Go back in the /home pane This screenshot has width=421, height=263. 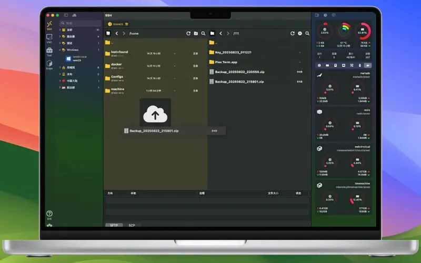[116, 33]
